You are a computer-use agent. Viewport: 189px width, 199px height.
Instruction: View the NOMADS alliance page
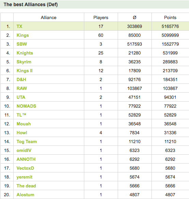click(x=26, y=106)
